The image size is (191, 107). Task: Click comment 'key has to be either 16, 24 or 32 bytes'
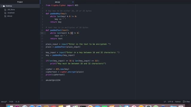tap(69, 11)
